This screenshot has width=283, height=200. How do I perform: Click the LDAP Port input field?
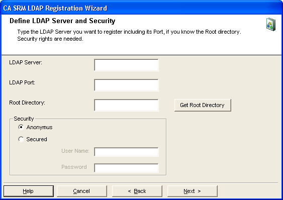click(x=126, y=85)
